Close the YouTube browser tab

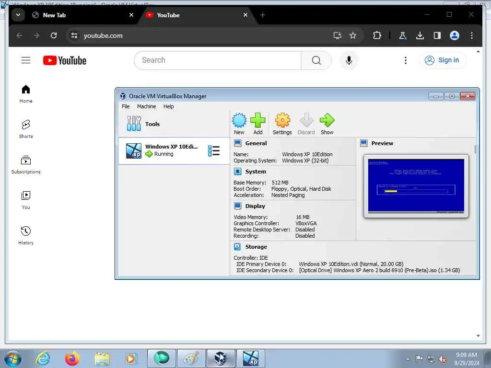pyautogui.click(x=245, y=15)
